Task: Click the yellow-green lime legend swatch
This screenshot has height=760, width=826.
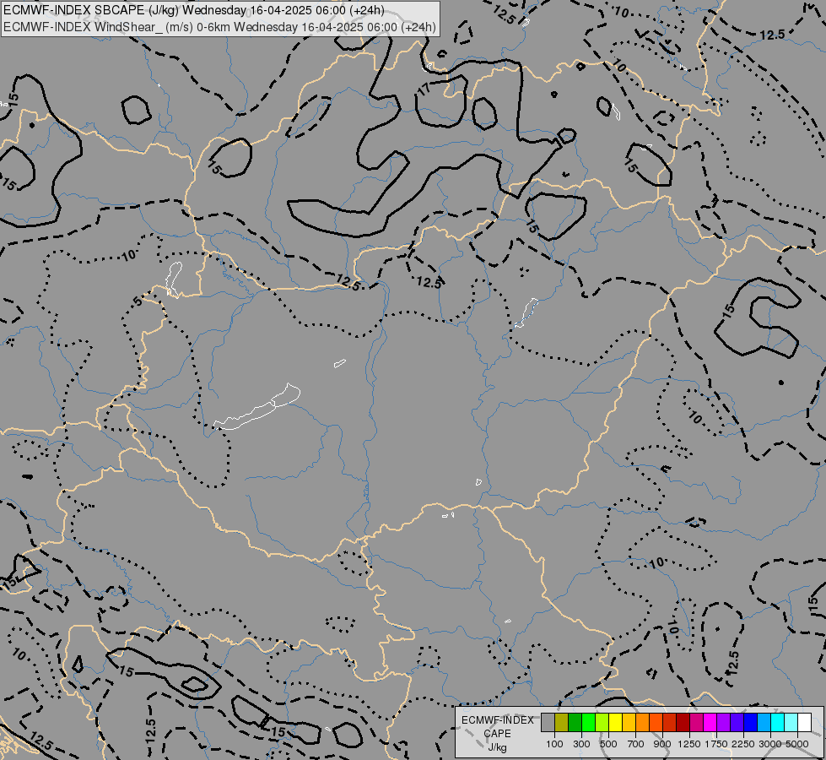Action: 602,723
